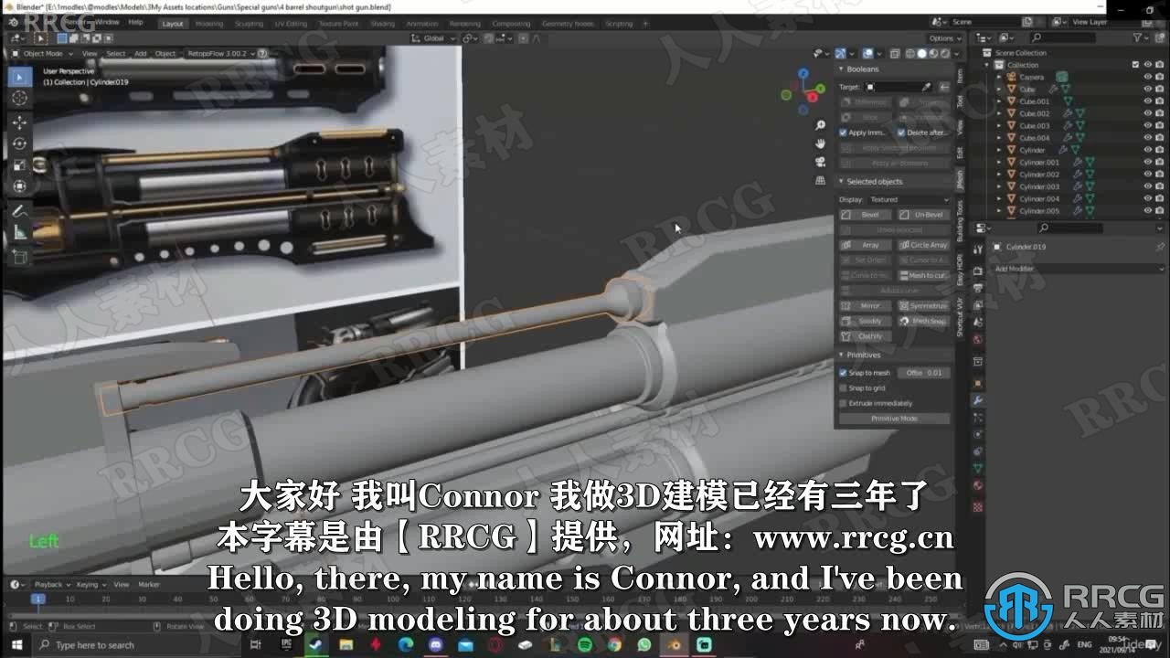The width and height of the screenshot is (1170, 658).
Task: Open the Object Data properties green triangle tab
Action: (977, 468)
